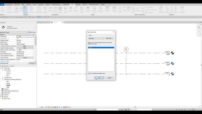Select the Callout tool
This screenshot has height=114, width=202.
[x=76, y=9]
